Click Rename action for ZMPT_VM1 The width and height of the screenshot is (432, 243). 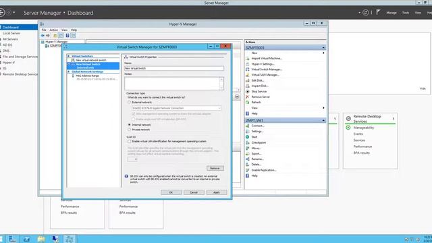[x=257, y=159]
